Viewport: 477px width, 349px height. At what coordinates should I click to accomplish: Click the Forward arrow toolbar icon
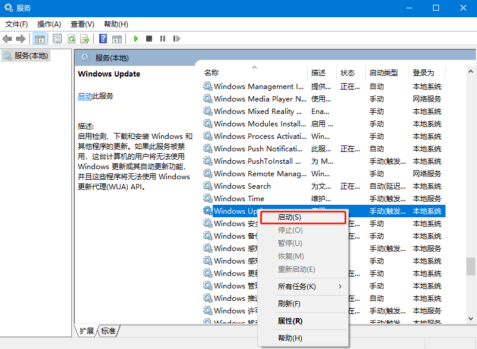[x=20, y=39]
